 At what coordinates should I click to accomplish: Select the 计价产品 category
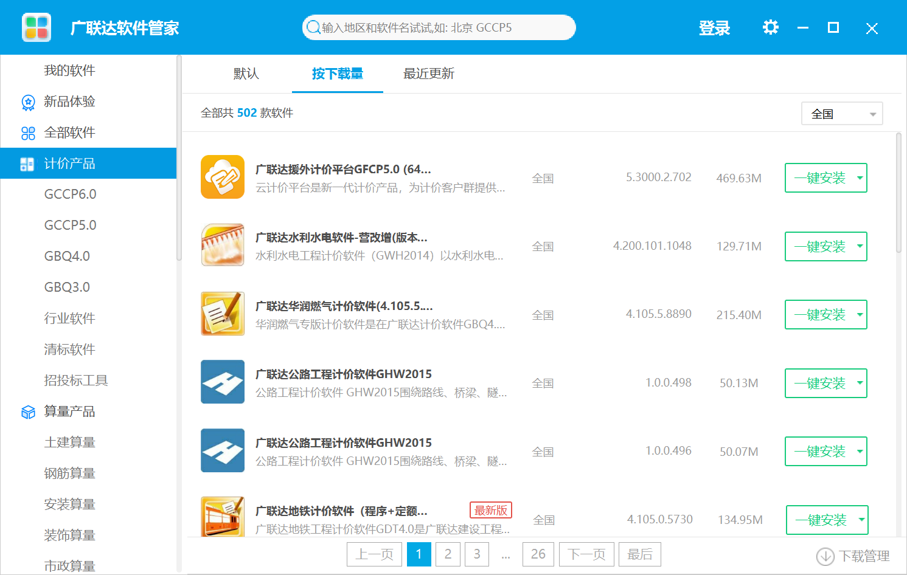88,164
